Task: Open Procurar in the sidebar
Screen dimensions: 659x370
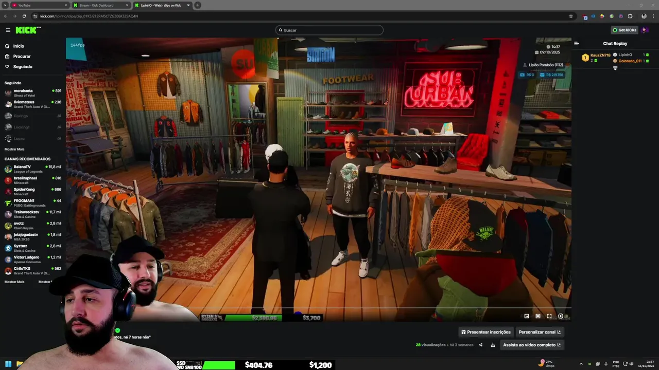Action: pos(18,57)
